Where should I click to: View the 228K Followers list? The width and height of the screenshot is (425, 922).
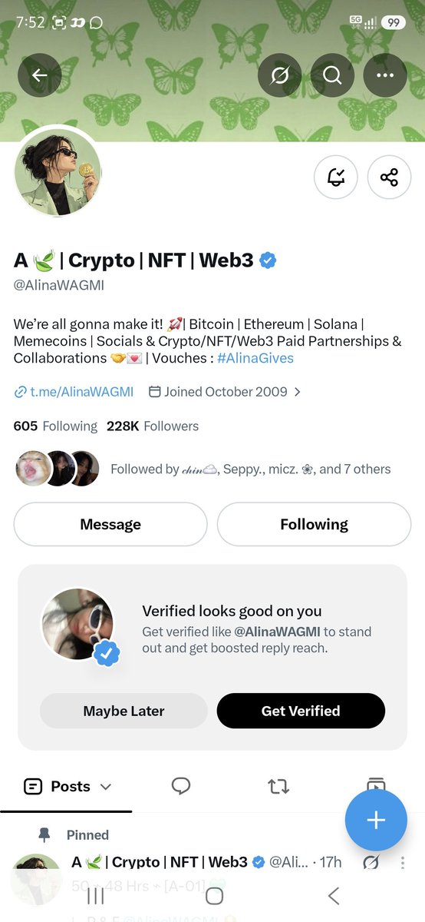point(153,426)
